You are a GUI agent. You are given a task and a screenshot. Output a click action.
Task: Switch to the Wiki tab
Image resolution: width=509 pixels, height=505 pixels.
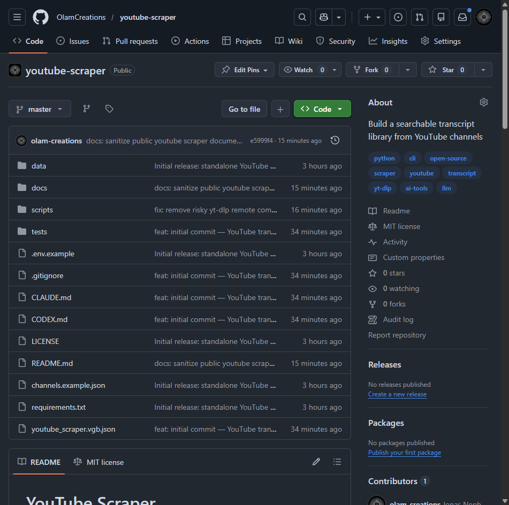coord(288,41)
